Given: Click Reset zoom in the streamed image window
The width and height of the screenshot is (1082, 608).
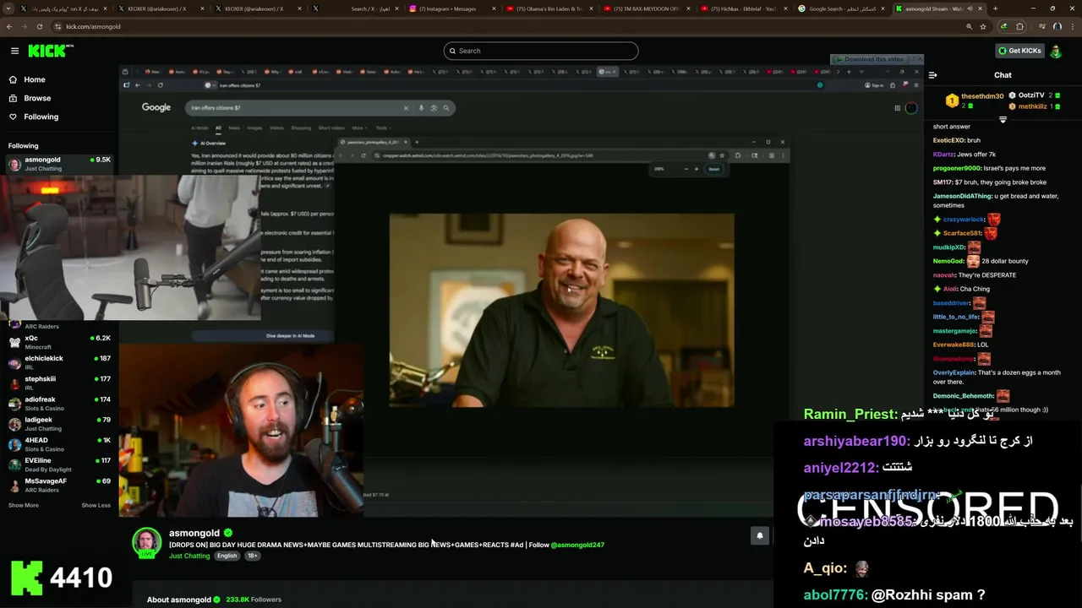Looking at the screenshot, I should click(714, 169).
